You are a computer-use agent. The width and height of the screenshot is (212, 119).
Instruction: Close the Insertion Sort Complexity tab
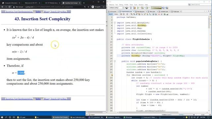pyautogui.click(x=79, y=3)
